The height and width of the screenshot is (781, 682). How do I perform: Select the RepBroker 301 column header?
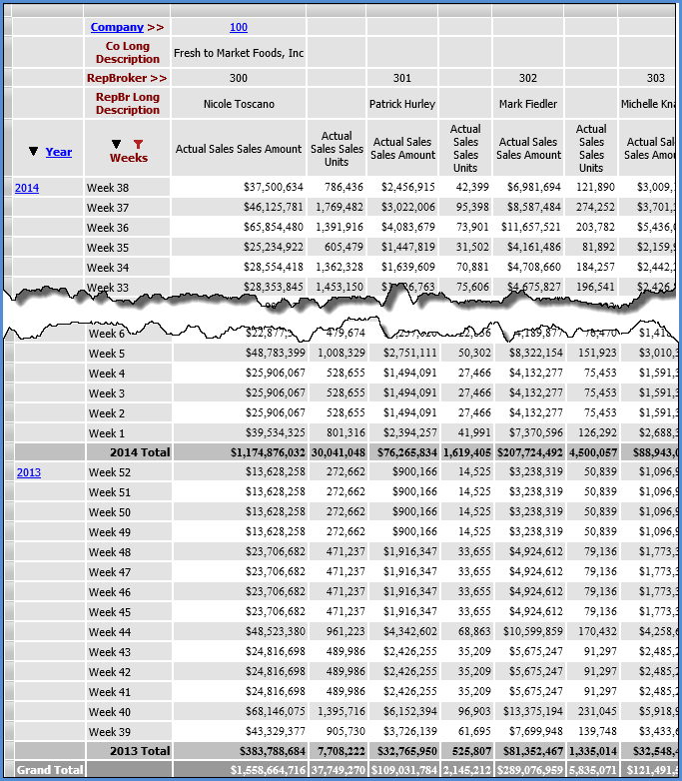pos(401,78)
